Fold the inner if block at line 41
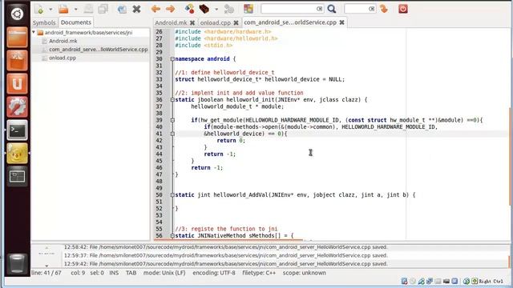The width and height of the screenshot is (513, 288). click(x=172, y=134)
